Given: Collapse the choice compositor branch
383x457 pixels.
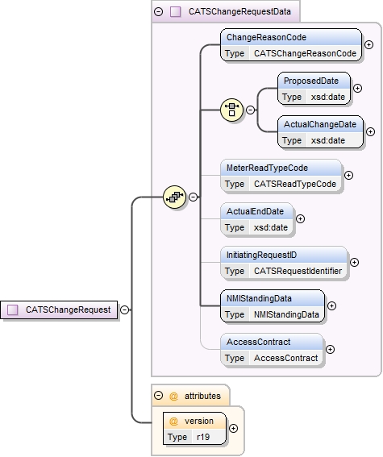Looking at the screenshot, I should 251,110.
